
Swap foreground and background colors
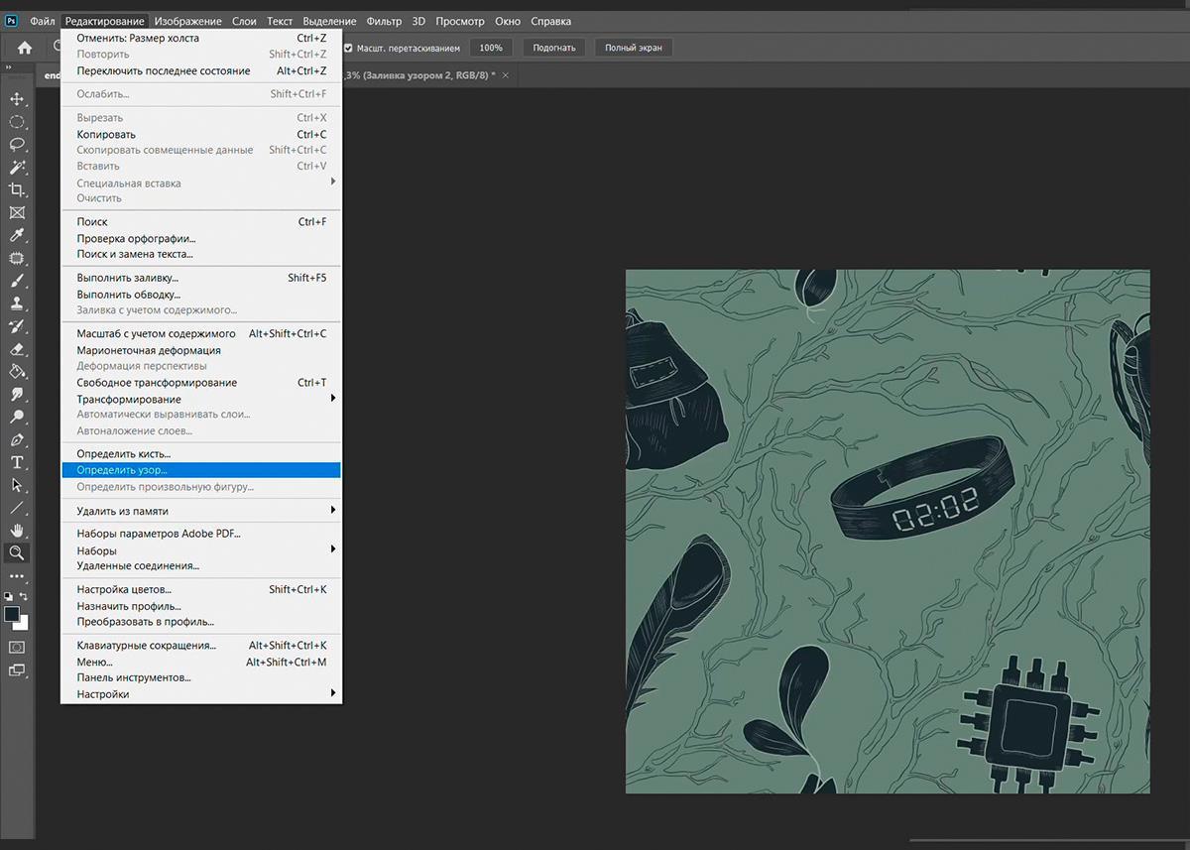click(25, 596)
